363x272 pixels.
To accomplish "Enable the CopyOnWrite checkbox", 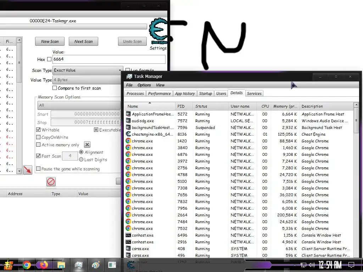I will point(38,137).
